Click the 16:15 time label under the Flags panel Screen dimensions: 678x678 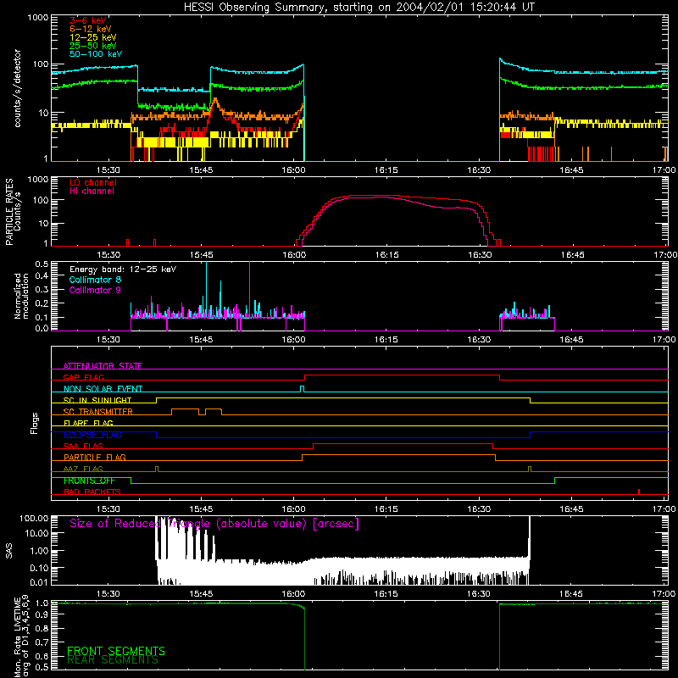[386, 509]
